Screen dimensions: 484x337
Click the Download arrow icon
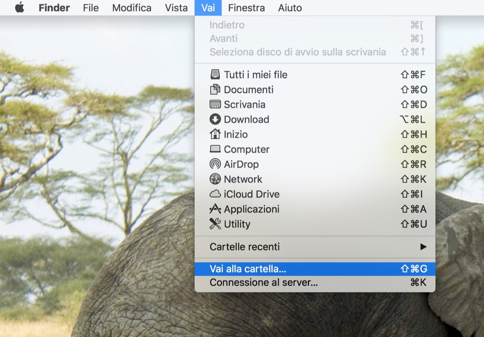[215, 119]
